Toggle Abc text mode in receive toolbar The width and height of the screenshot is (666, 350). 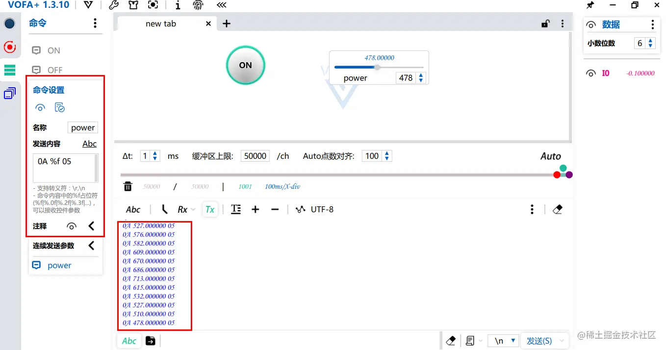(133, 209)
